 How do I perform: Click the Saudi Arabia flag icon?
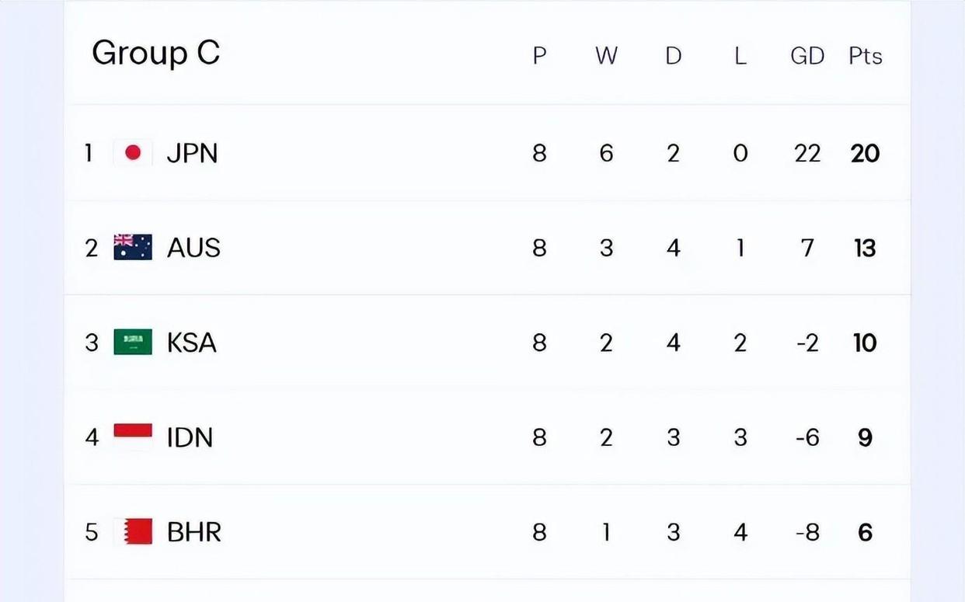(133, 343)
